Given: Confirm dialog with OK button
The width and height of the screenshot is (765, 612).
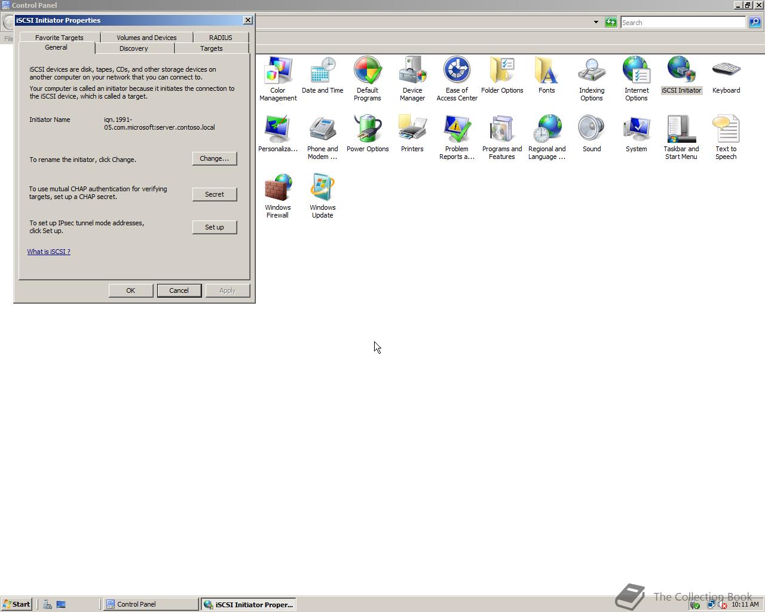Looking at the screenshot, I should coord(131,290).
